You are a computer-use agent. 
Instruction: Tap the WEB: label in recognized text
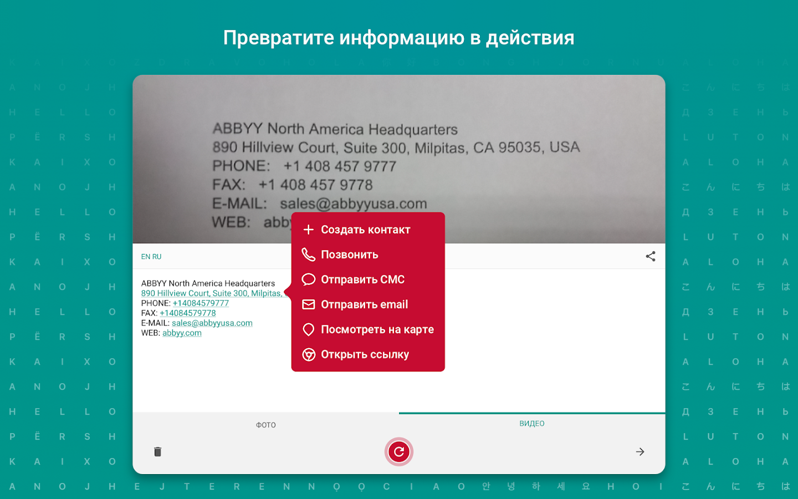(x=151, y=333)
